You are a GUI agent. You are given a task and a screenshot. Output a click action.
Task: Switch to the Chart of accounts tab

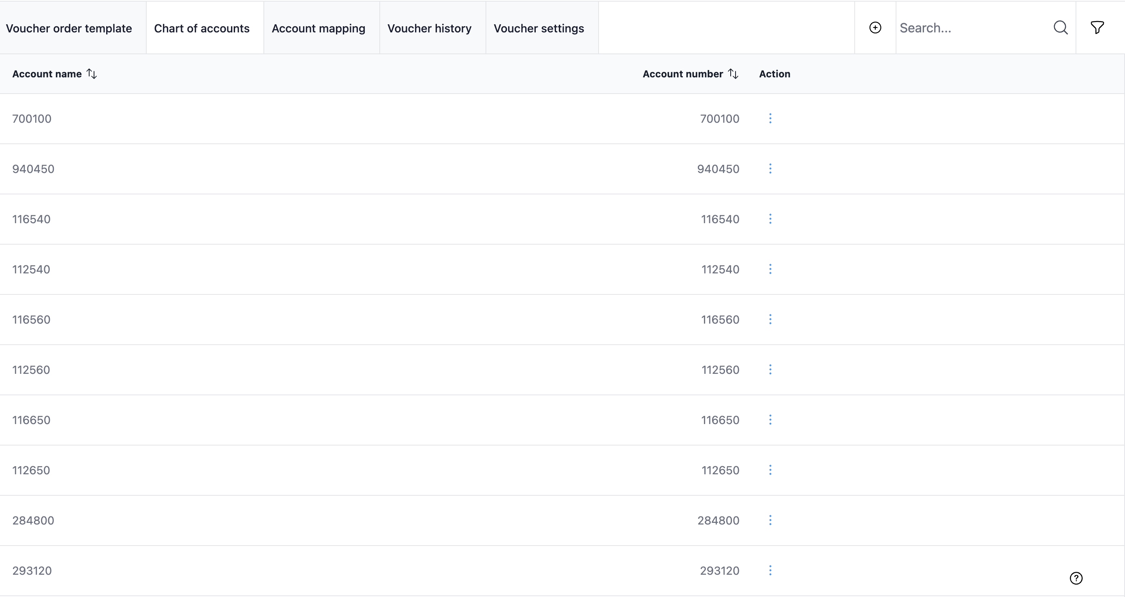[201, 28]
